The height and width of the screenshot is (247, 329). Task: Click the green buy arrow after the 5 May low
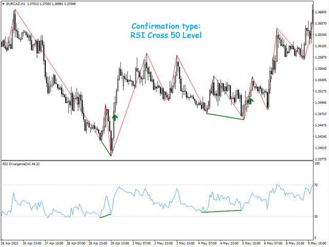251,101
